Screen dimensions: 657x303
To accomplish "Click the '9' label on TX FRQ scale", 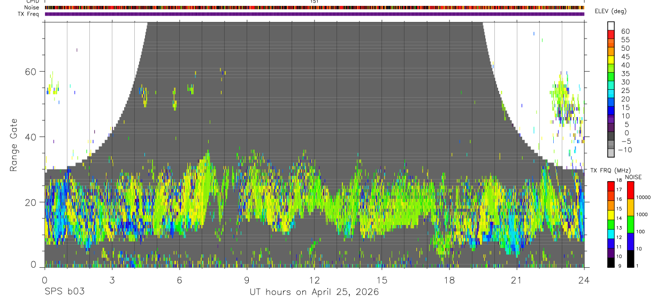I will [620, 266].
